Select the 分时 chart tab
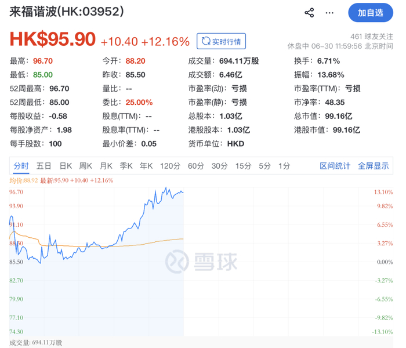This screenshot has height=348, width=406. (x=21, y=166)
